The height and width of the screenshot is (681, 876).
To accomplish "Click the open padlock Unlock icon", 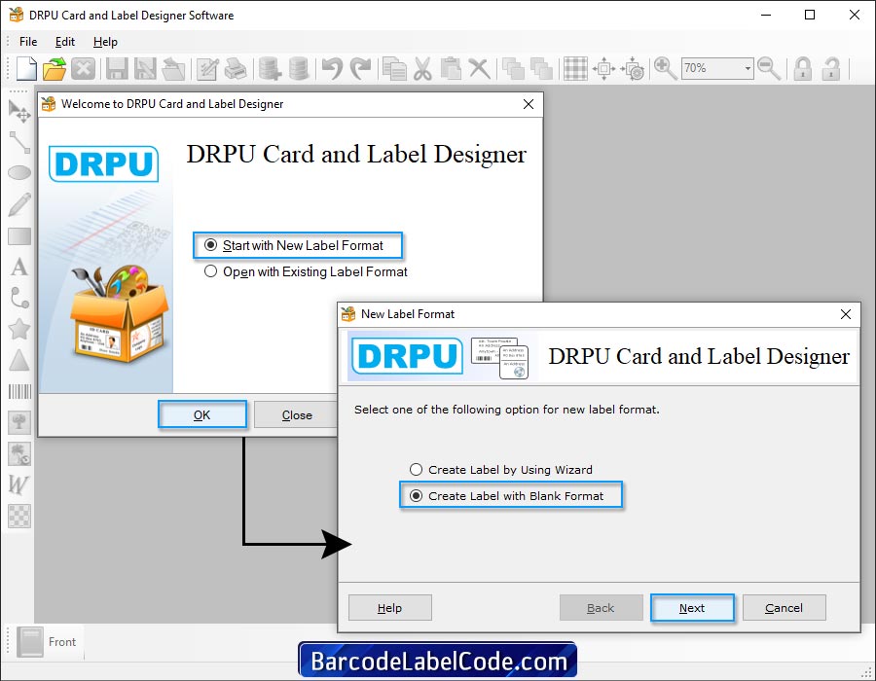I will (831, 69).
